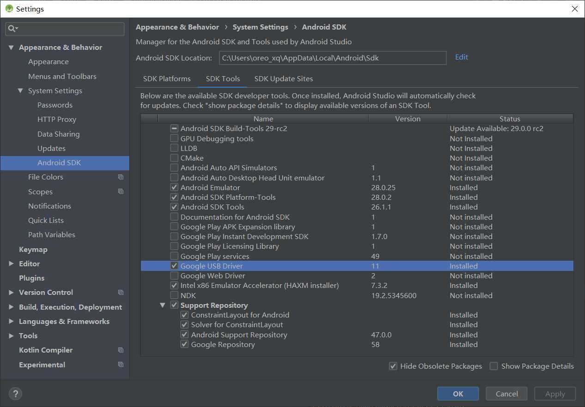Expand the Version Control tree node

coord(11,293)
